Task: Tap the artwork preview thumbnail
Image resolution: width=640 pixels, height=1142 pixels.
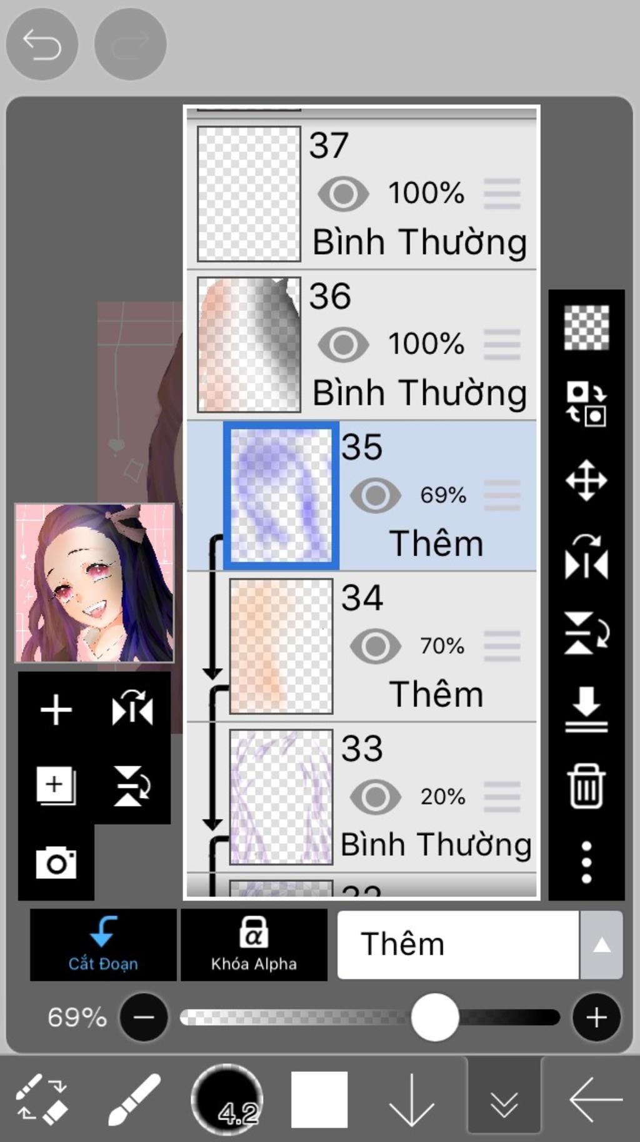Action: (x=94, y=583)
